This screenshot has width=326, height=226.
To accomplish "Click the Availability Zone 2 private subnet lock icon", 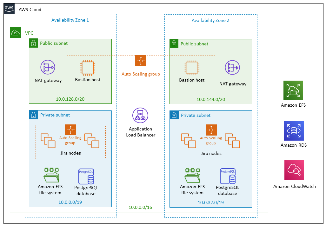I will (174, 115).
